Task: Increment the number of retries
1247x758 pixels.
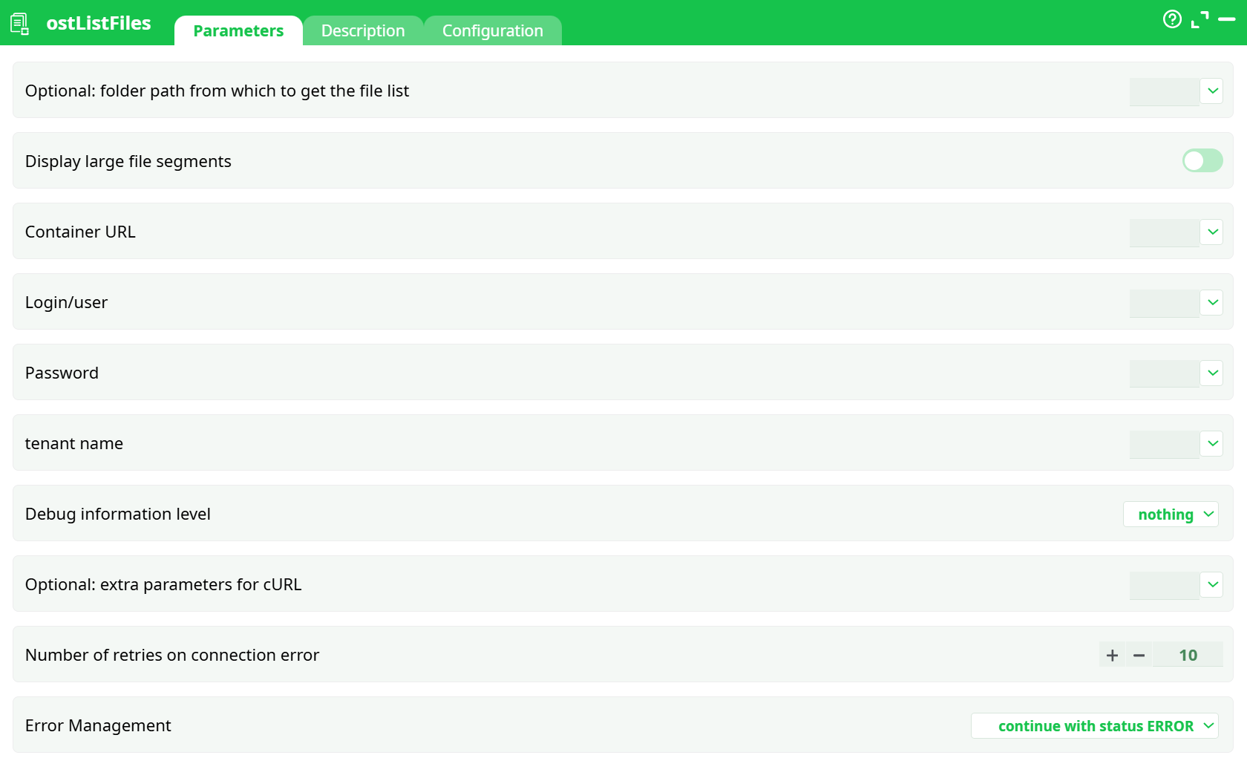Action: point(1111,655)
